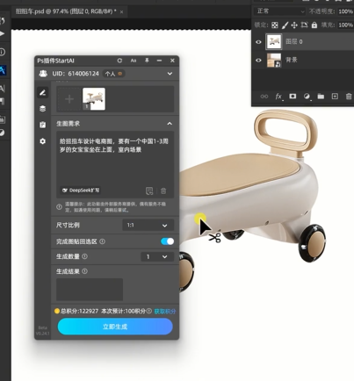Image resolution: width=354 pixels, height=381 pixels.
Task: Open the settings gear in StartAI sidebar
Action: (43, 141)
